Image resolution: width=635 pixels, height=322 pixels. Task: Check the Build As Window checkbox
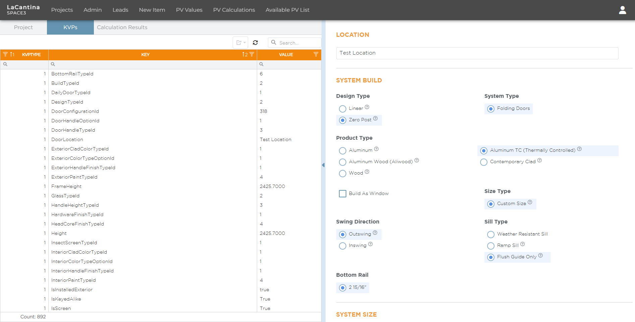pyautogui.click(x=342, y=194)
